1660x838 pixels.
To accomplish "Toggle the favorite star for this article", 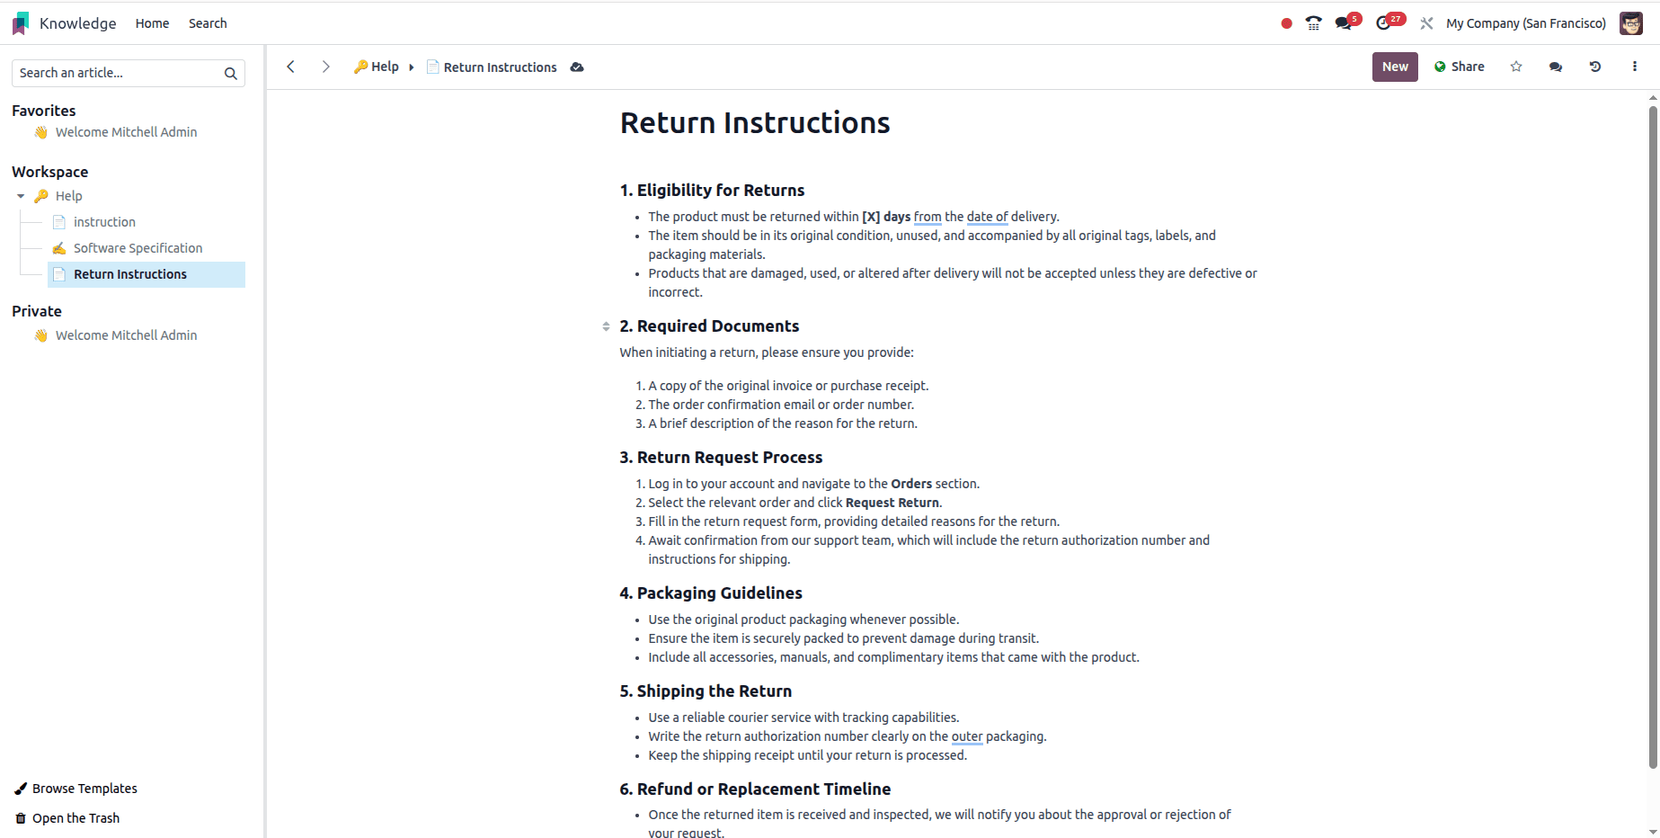I will click(x=1516, y=67).
